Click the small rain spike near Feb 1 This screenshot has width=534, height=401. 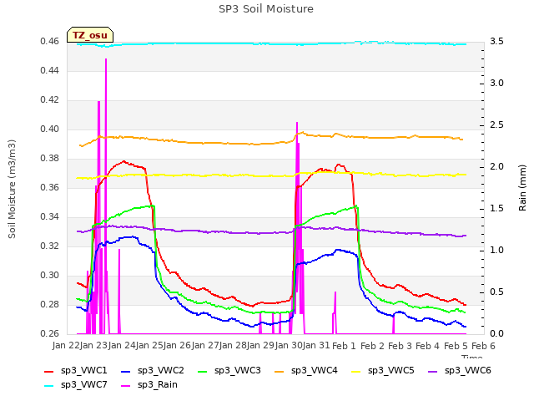[x=335, y=293]
